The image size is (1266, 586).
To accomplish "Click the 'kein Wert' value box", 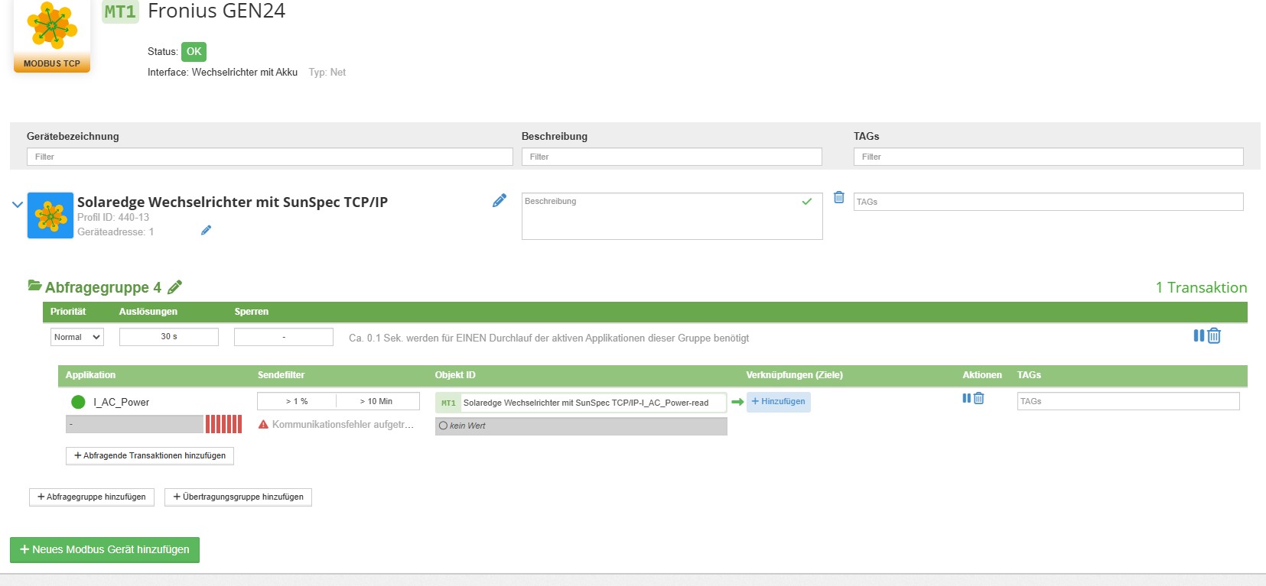I will coord(581,426).
